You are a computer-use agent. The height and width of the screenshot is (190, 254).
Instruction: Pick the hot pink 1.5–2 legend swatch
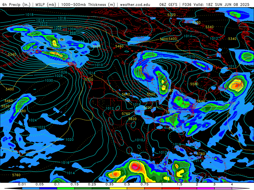pyautogui.click(x=188, y=188)
